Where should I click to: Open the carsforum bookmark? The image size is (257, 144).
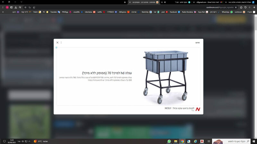click(240, 12)
